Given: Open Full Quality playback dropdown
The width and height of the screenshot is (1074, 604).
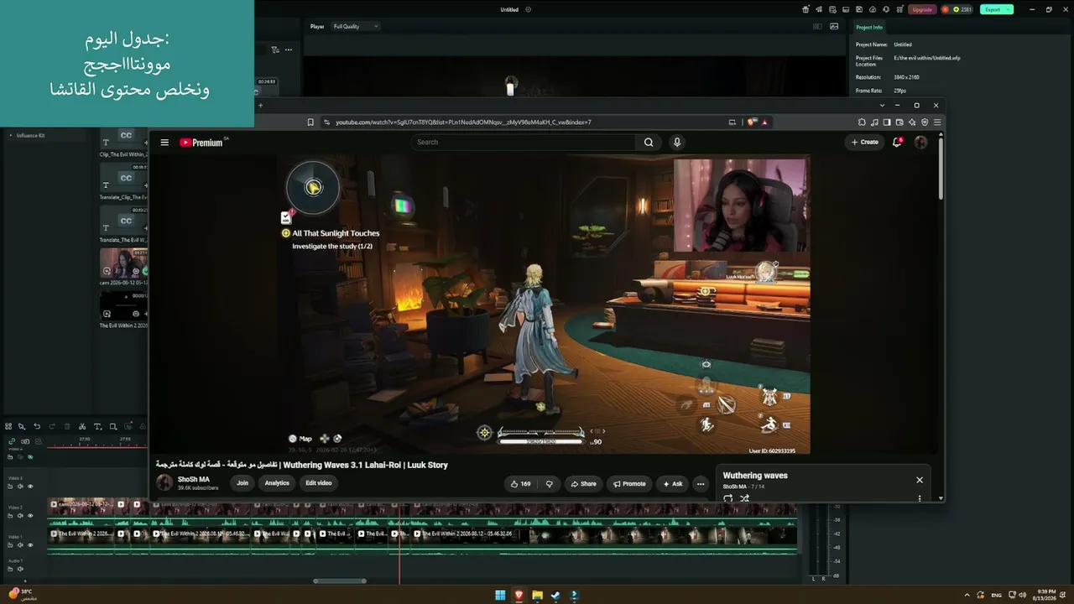Looking at the screenshot, I should pyautogui.click(x=356, y=26).
